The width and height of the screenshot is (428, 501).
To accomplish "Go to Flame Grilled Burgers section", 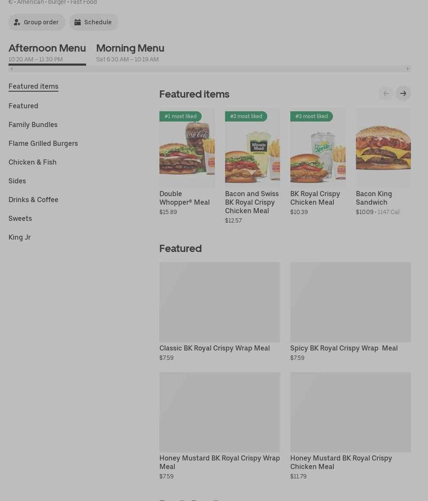I will point(43,143).
